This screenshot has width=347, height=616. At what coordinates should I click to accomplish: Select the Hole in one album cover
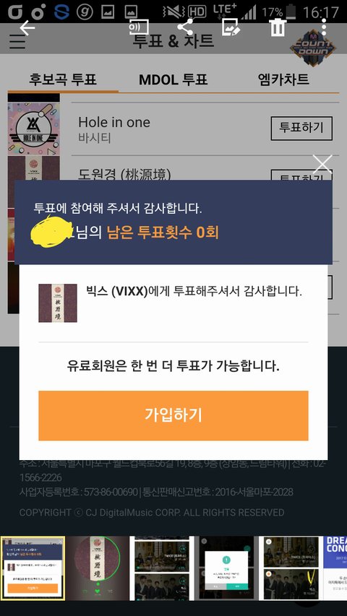[x=34, y=129]
